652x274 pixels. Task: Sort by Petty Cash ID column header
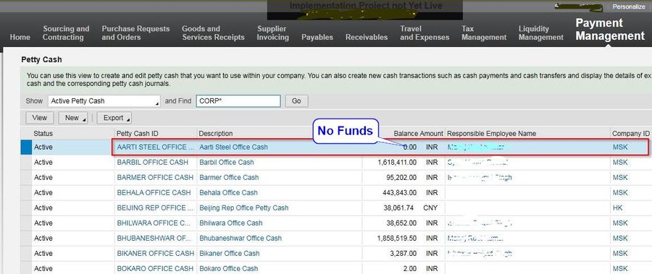[x=137, y=134]
